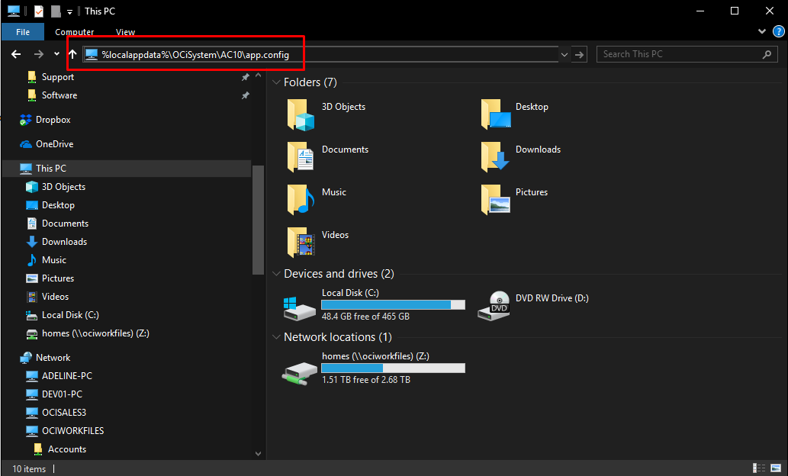Unpin the Software folder pin icon
788x476 pixels.
pos(245,95)
